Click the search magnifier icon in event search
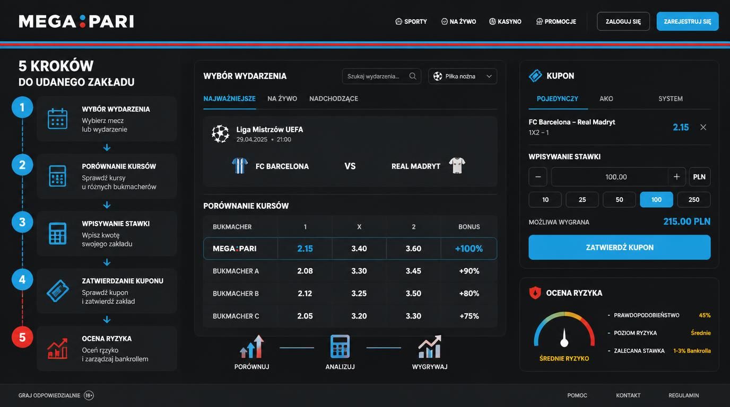This screenshot has height=407, width=730. pos(413,76)
